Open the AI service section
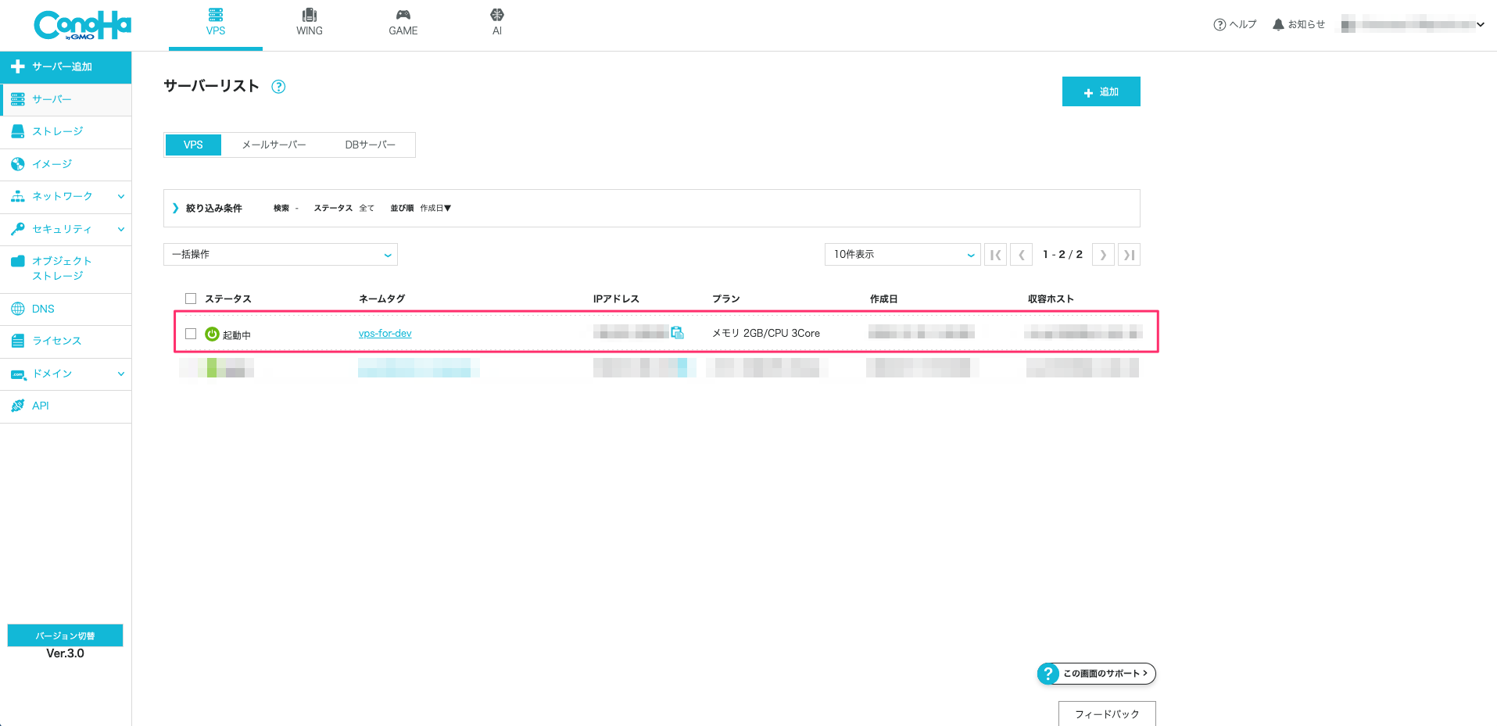 [497, 22]
